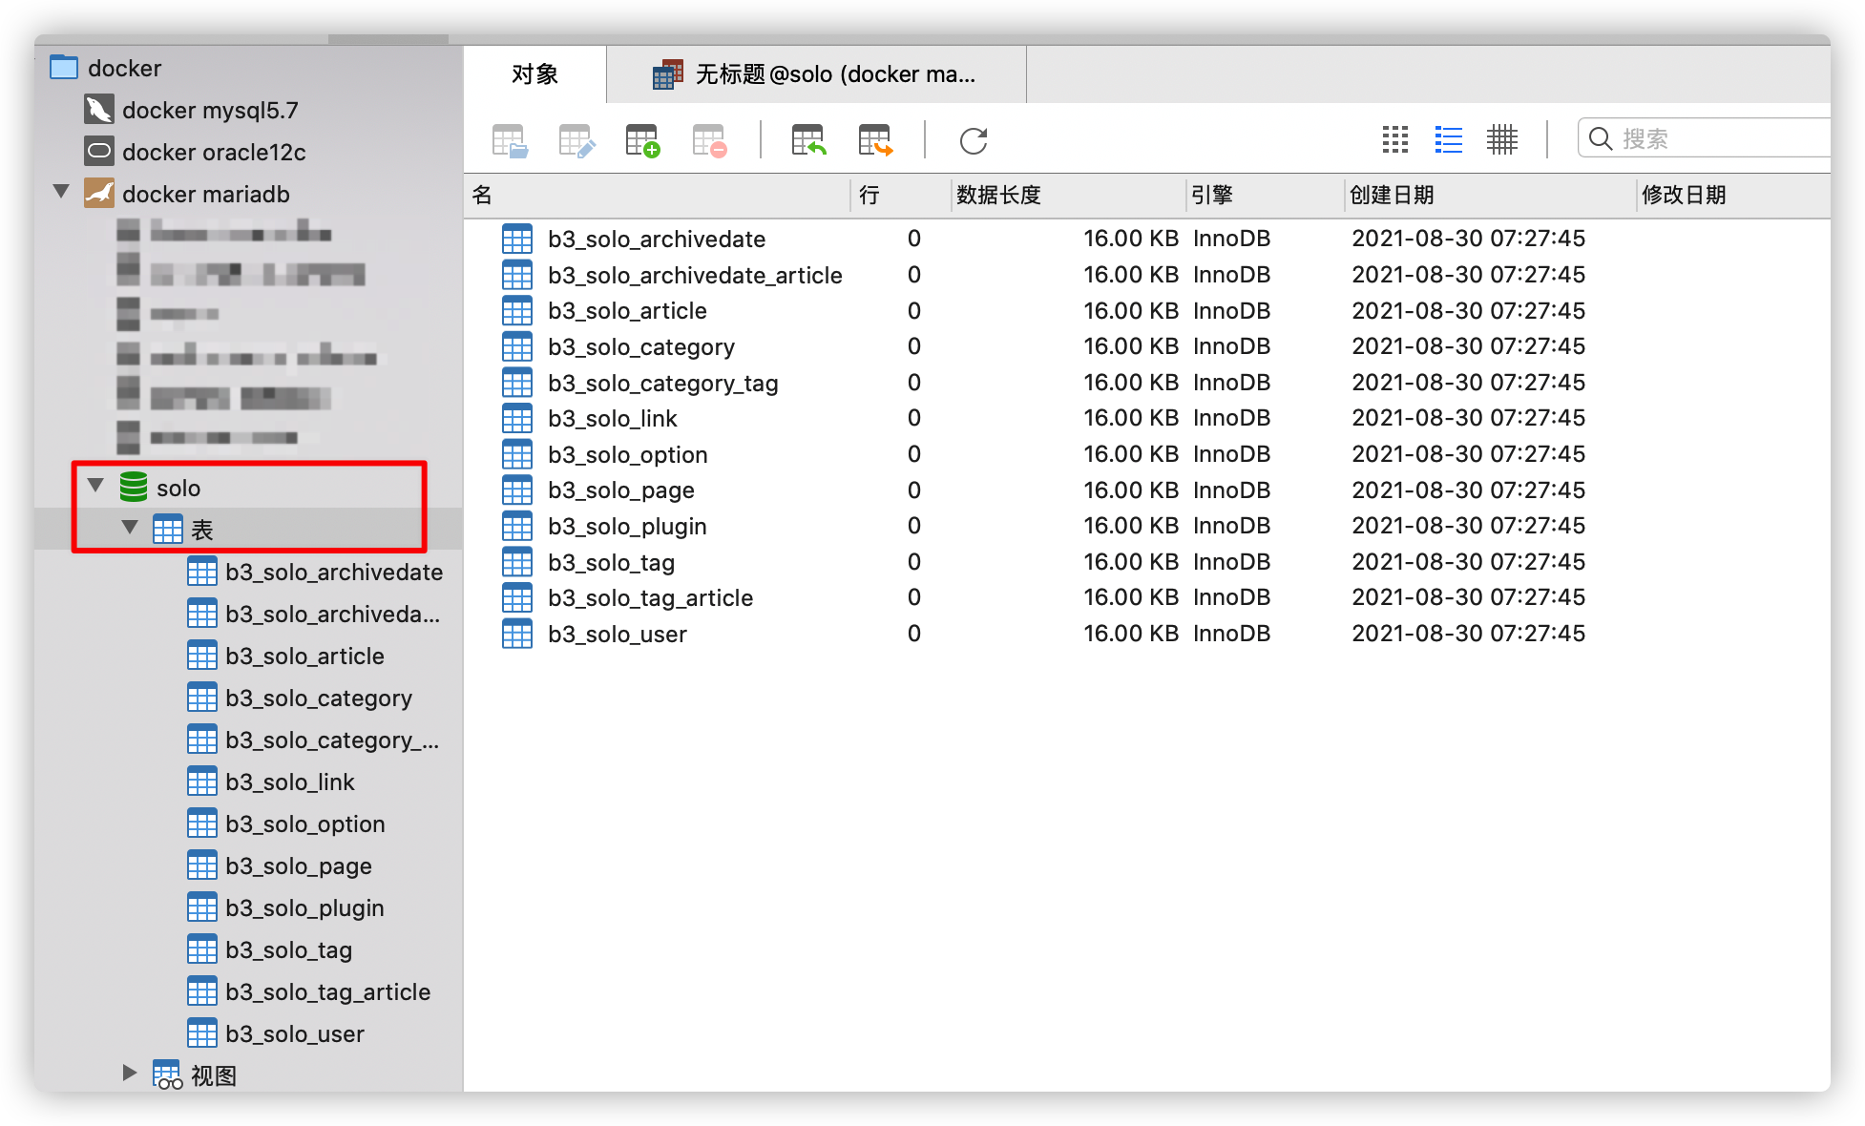Collapse the docker mariadb connection
The image size is (1865, 1126).
tap(62, 192)
